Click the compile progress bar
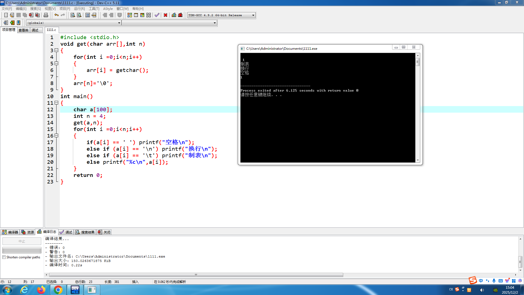Screen dimensions: 524x295 [x=22, y=250]
